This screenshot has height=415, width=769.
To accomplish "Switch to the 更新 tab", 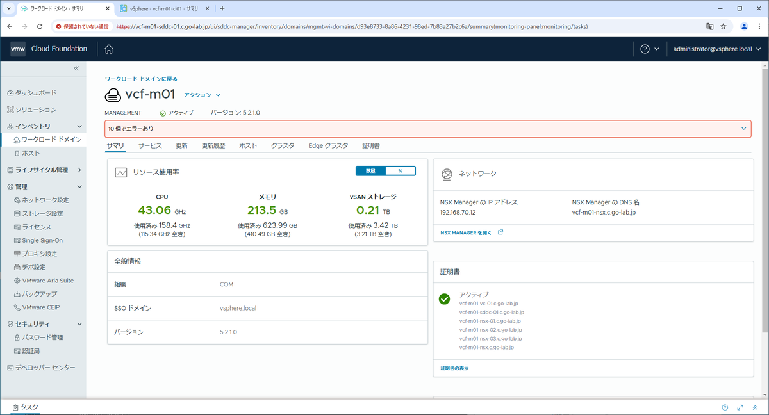I will tap(182, 146).
